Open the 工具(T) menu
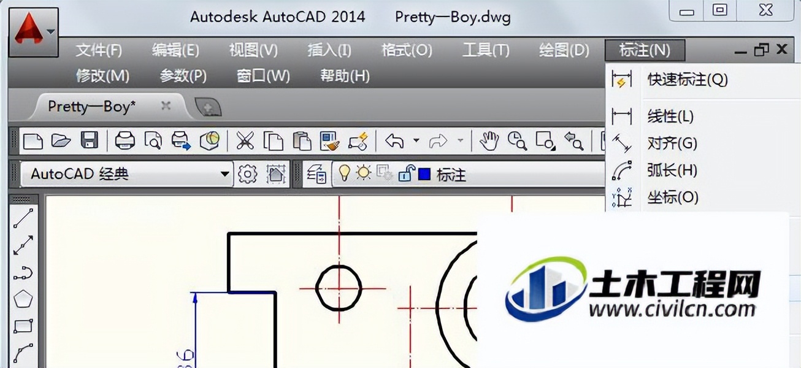Screen dimensions: 801x368 (486, 50)
